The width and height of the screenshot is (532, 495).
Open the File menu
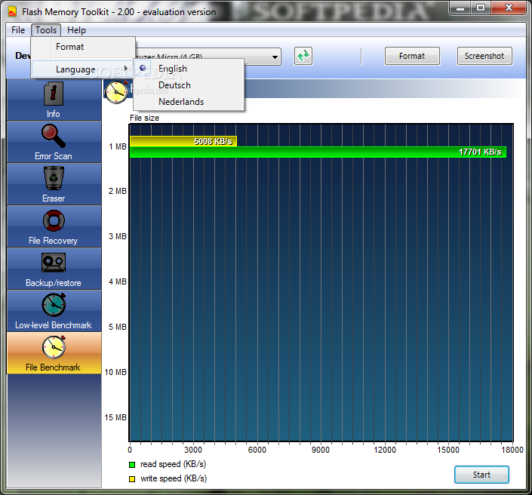(x=18, y=30)
